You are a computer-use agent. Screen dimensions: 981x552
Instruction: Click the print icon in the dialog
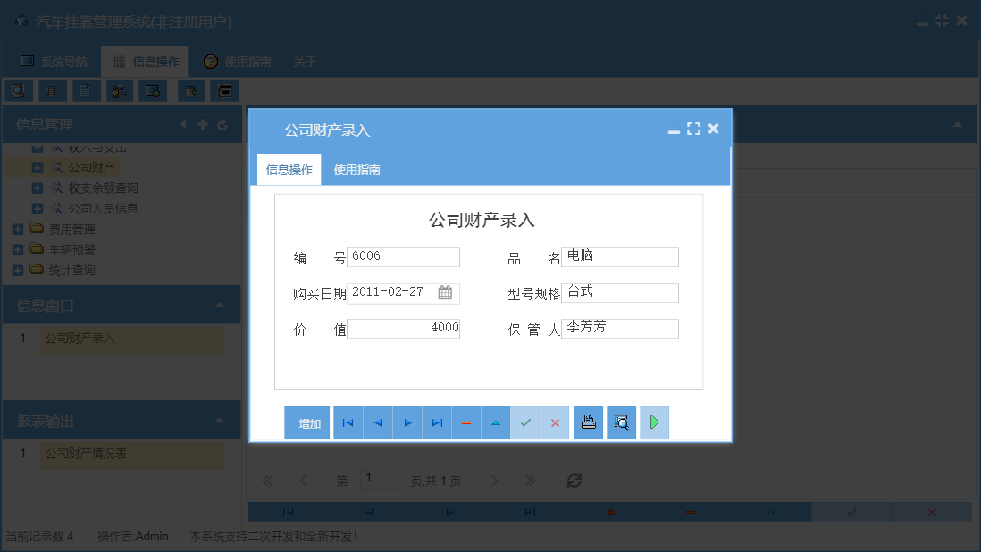pyautogui.click(x=588, y=422)
